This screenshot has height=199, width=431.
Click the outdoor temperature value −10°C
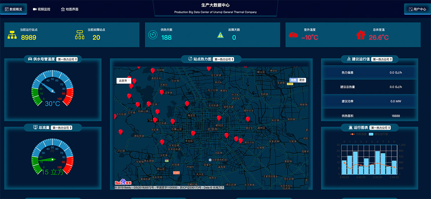310,37
